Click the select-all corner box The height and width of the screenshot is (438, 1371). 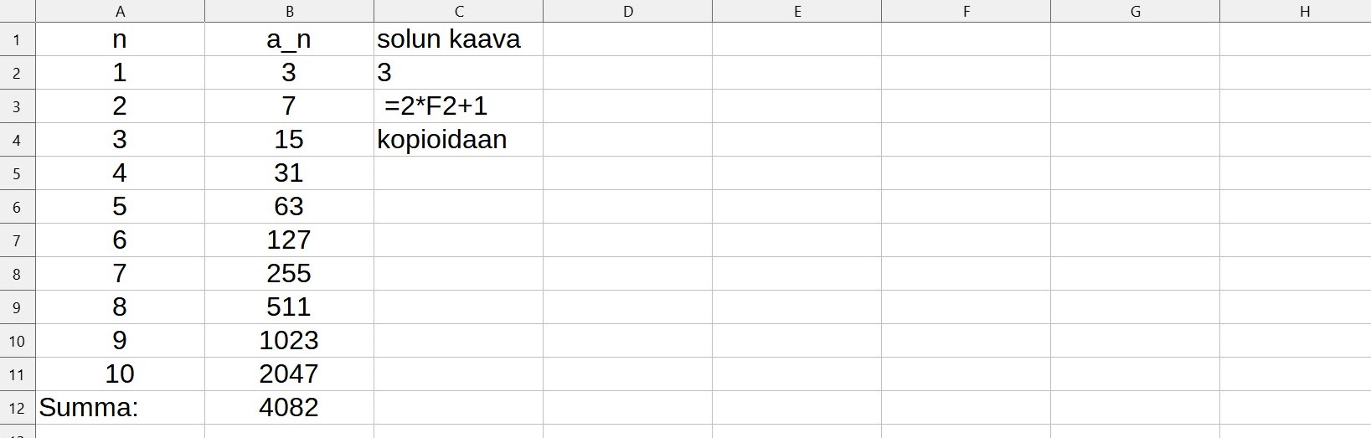(x=17, y=11)
